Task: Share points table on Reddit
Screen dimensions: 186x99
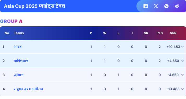Action: [177, 6]
